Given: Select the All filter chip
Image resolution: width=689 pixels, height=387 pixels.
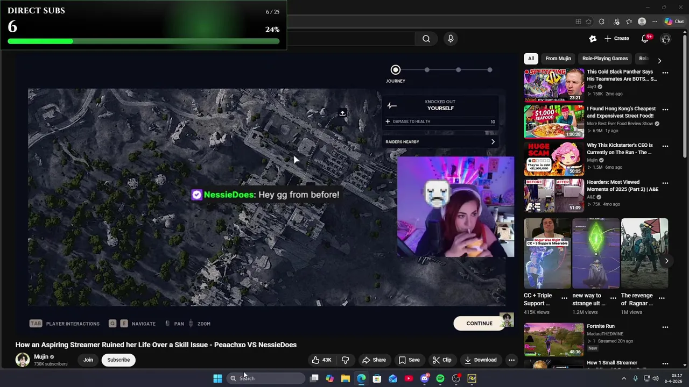Looking at the screenshot, I should pos(531,59).
